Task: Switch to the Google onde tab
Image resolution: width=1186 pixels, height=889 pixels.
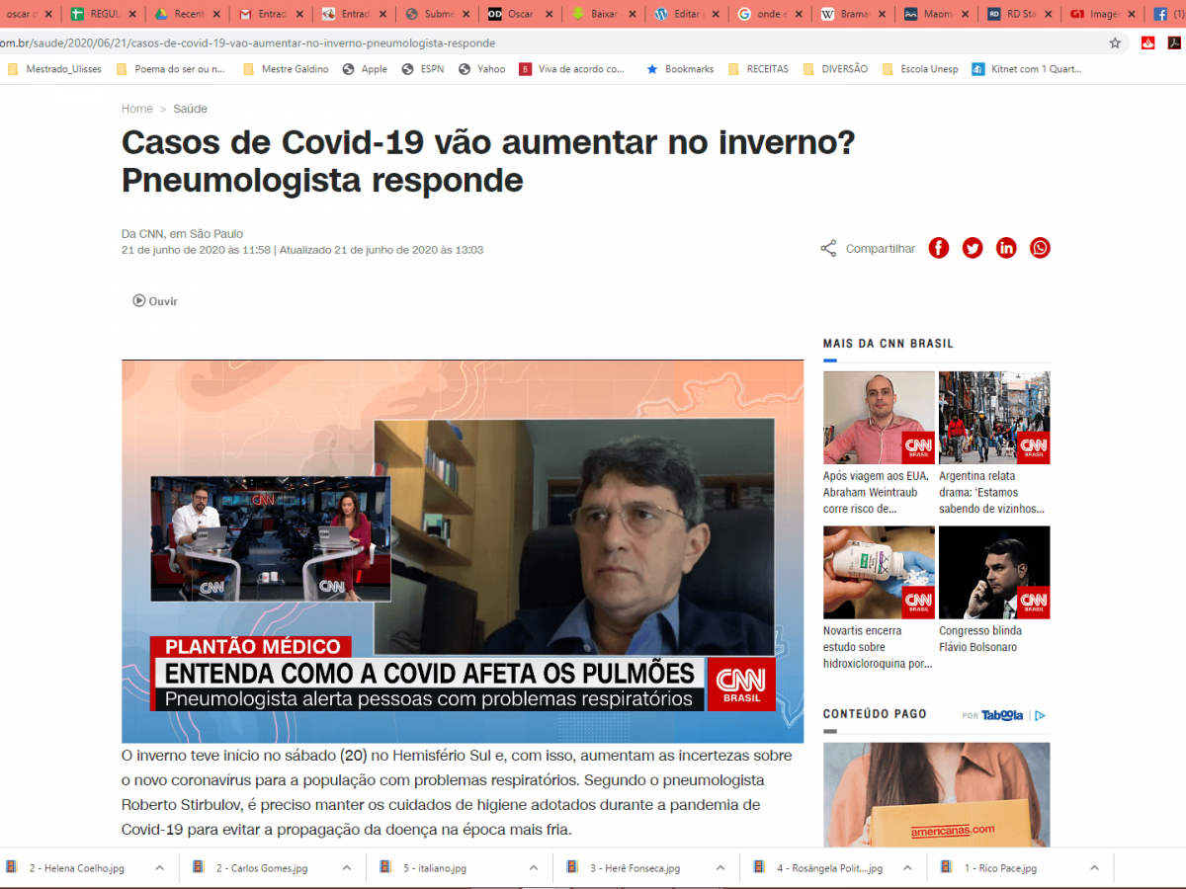Action: pyautogui.click(x=769, y=14)
